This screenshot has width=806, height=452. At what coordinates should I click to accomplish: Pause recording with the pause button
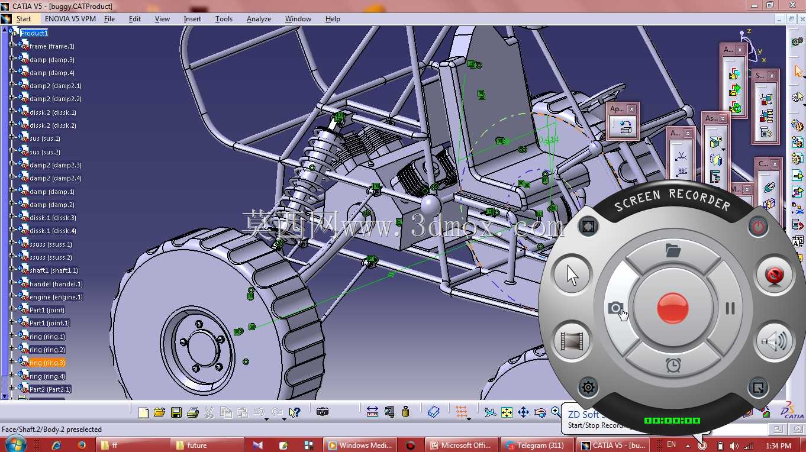[x=730, y=308]
